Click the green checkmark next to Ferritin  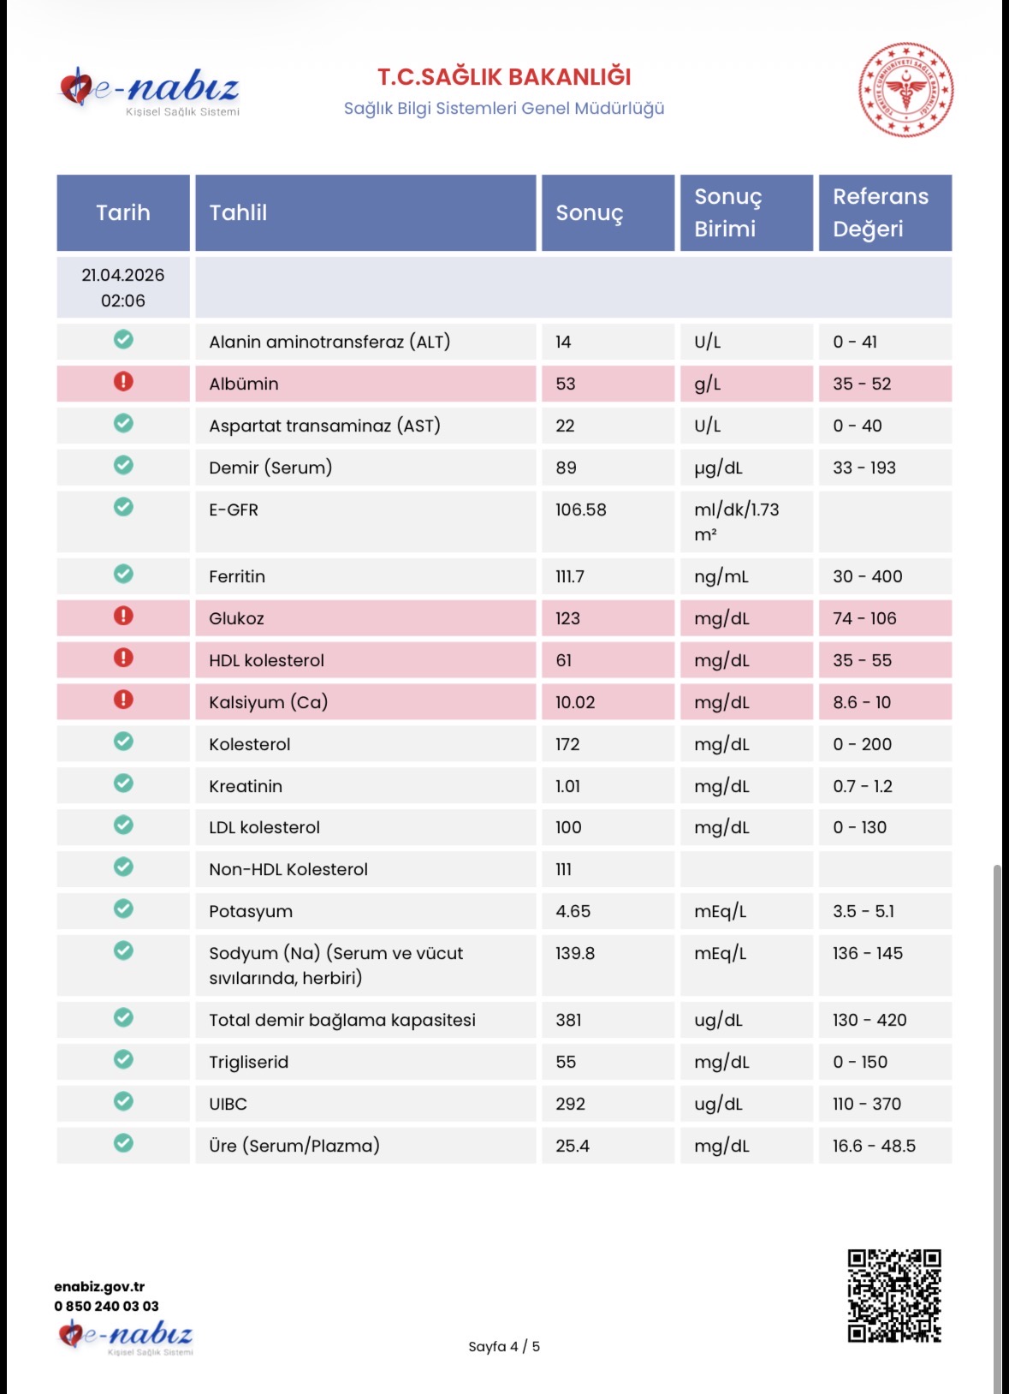click(x=123, y=575)
